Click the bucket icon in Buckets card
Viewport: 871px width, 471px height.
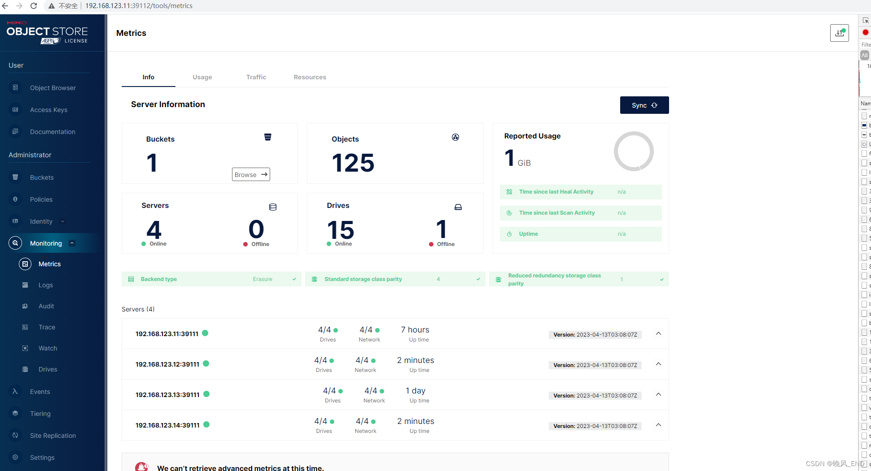(x=267, y=137)
